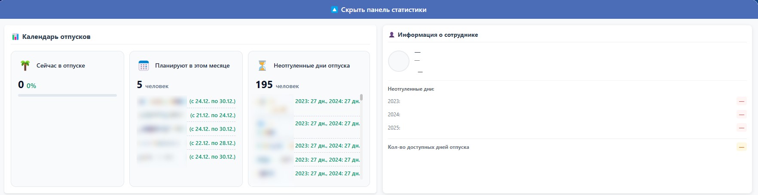The image size is (758, 195).
Task: Select the empty employee avatar circle
Action: 398,61
